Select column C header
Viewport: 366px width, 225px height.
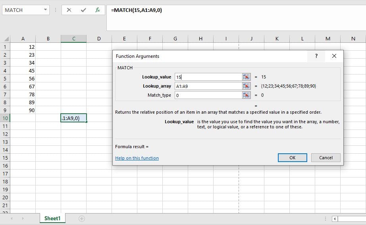73,39
